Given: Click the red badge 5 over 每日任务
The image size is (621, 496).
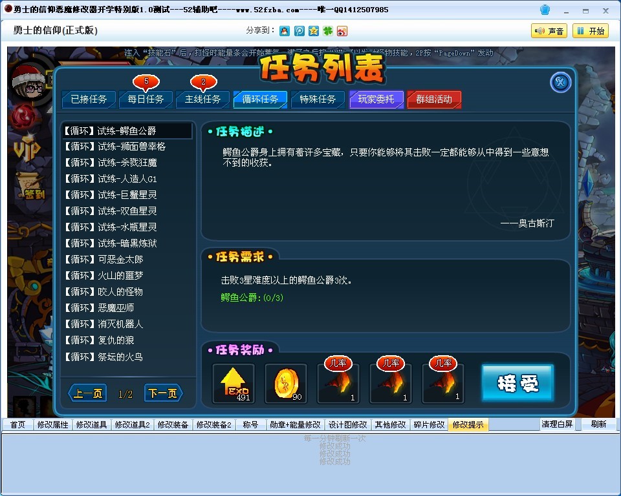Looking at the screenshot, I should pos(146,82).
